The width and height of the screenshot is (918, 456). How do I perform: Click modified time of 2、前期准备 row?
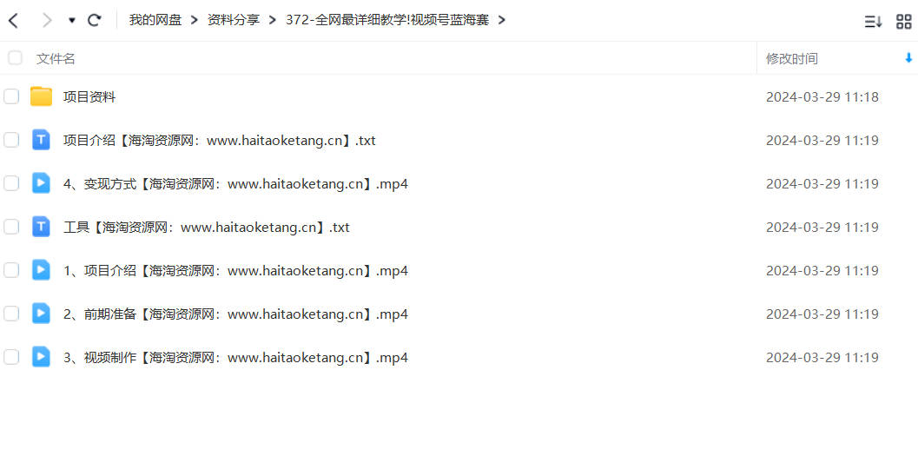[822, 314]
